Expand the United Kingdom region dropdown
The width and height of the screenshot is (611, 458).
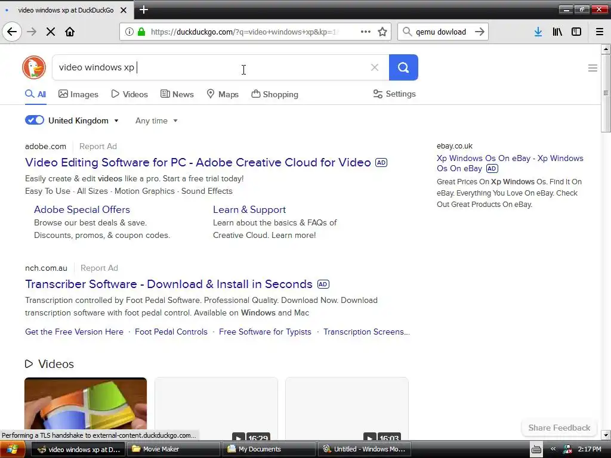(x=84, y=120)
